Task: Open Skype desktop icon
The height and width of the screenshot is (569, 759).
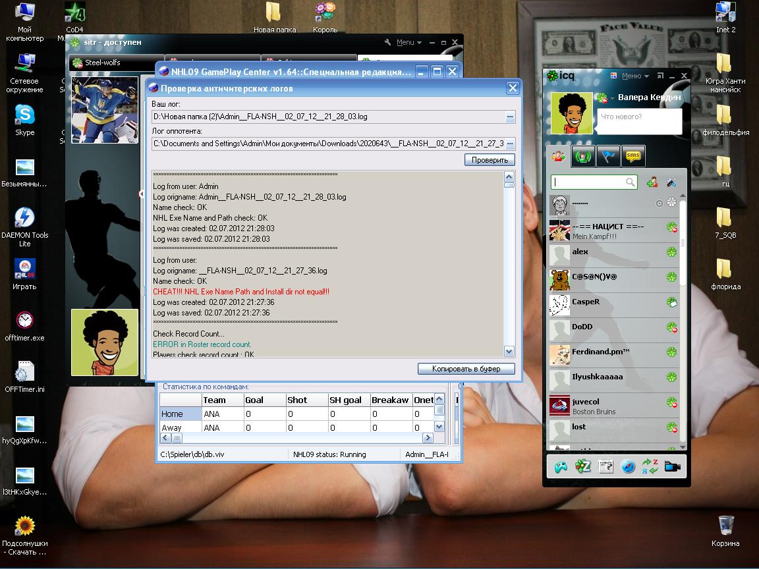Action: point(24,119)
